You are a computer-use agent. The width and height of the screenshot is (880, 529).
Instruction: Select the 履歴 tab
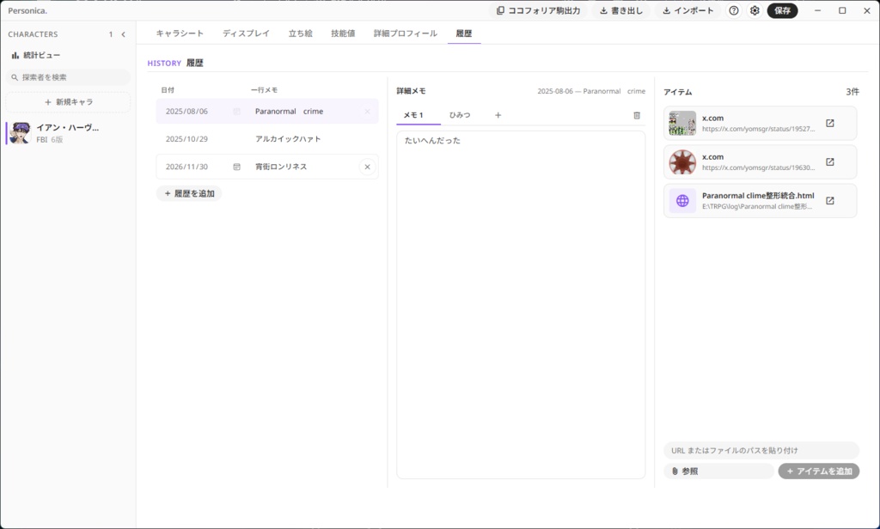click(x=464, y=33)
